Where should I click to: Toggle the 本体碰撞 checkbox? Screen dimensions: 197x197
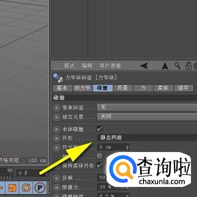(100, 129)
